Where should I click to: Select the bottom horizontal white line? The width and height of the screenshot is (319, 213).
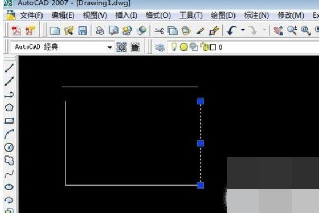coord(131,185)
